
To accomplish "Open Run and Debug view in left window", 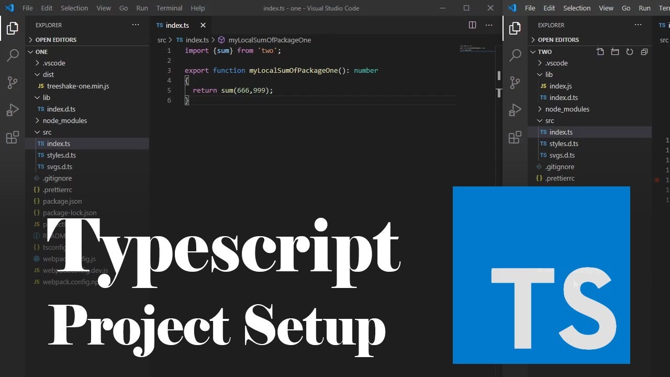I will point(13,110).
